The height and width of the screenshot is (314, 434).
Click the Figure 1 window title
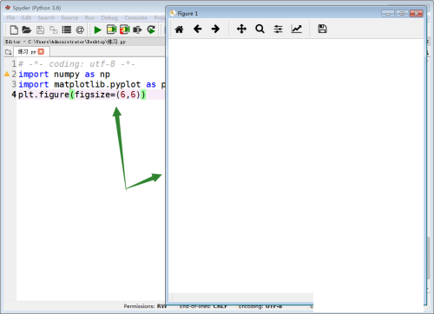[187, 14]
